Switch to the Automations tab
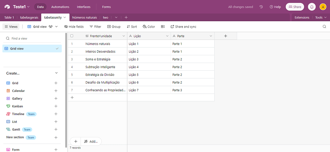The image size is (330, 152). (60, 7)
